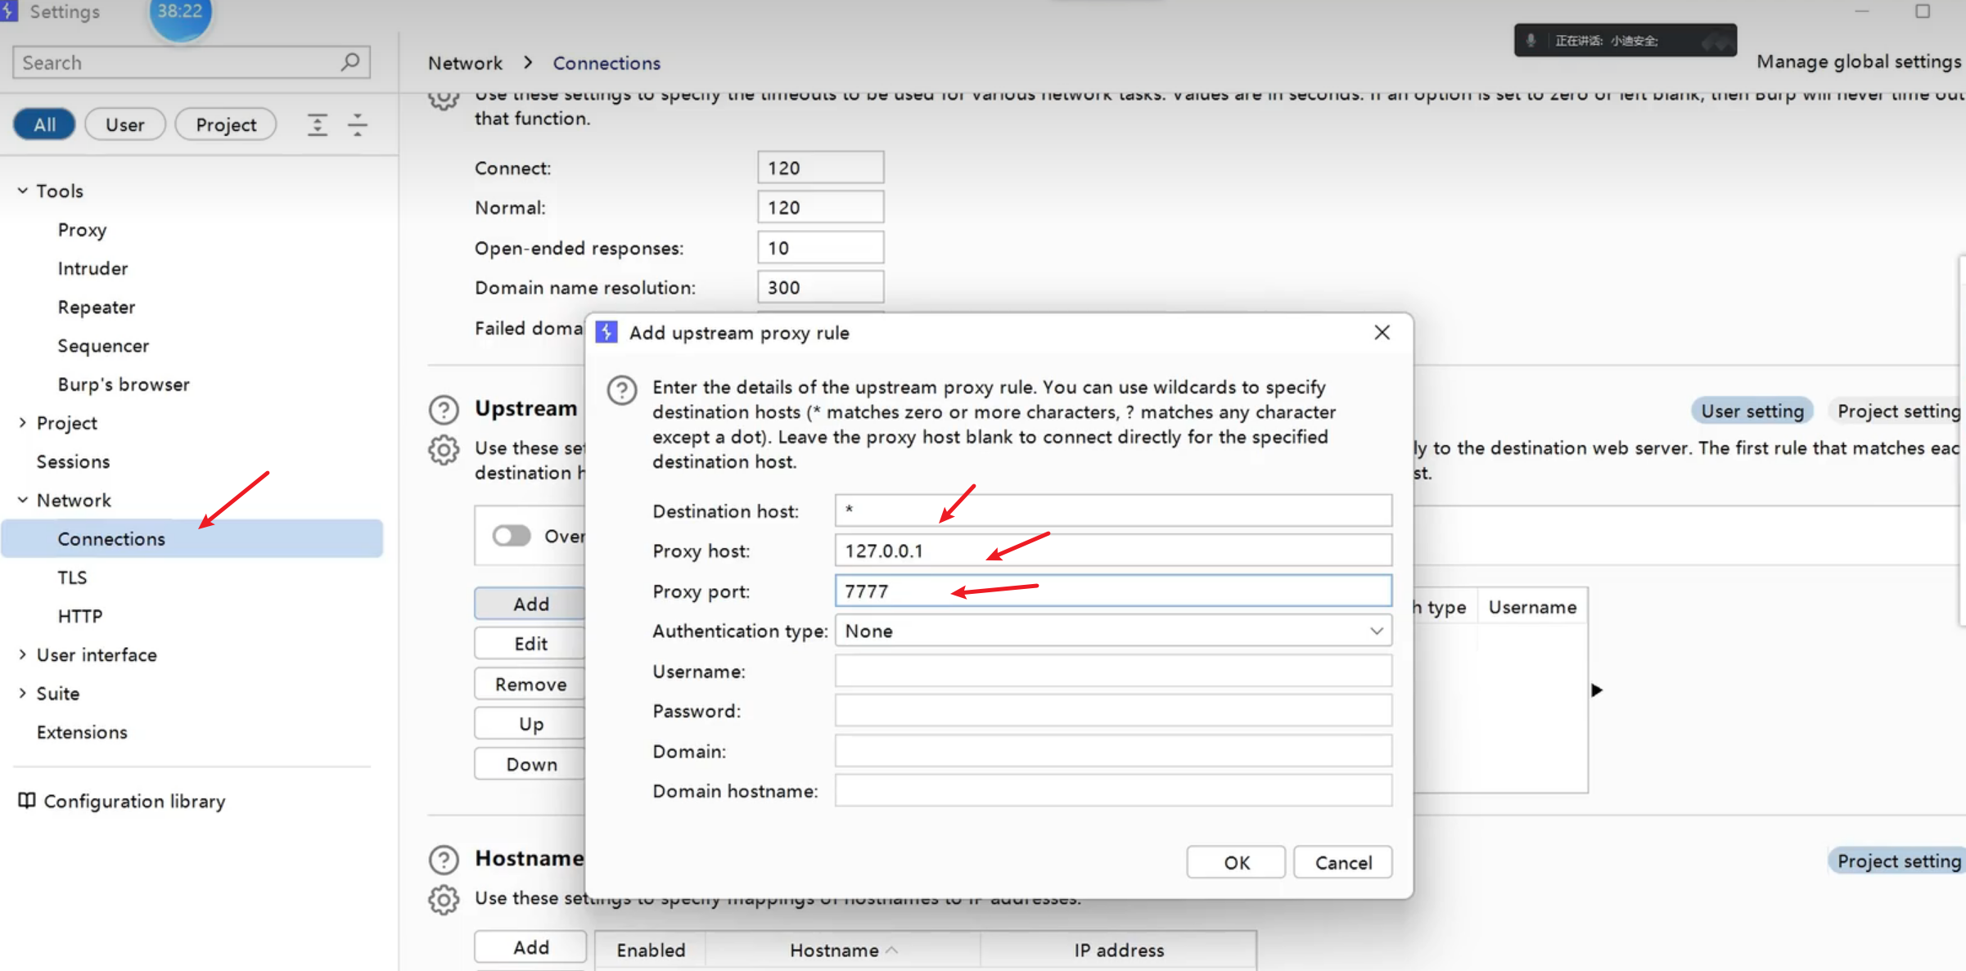Viewport: 1966px width, 971px height.
Task: Collapse the Tools tree section
Action: pos(23,191)
